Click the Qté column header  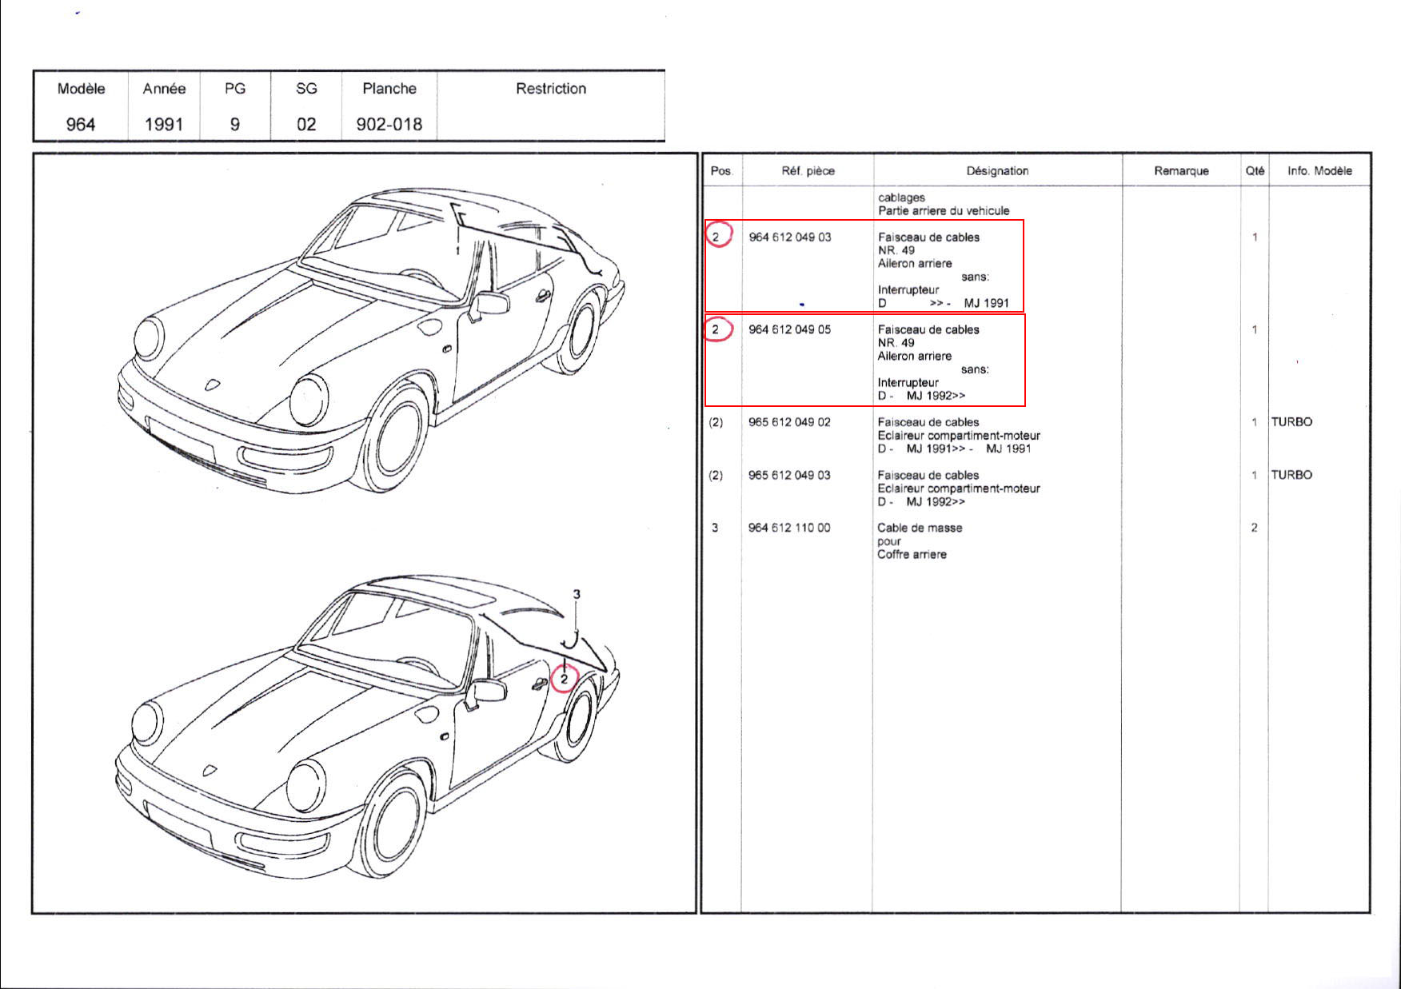click(x=1255, y=170)
